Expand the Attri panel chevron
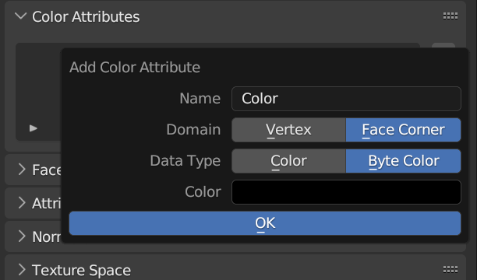 pyautogui.click(x=22, y=203)
